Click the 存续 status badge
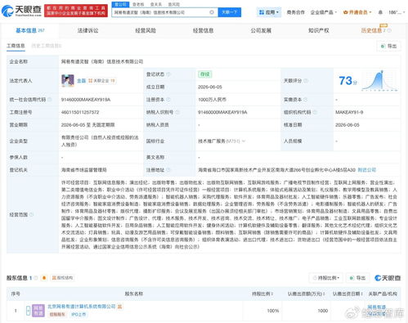The height and width of the screenshot is (323, 408). coord(205,74)
